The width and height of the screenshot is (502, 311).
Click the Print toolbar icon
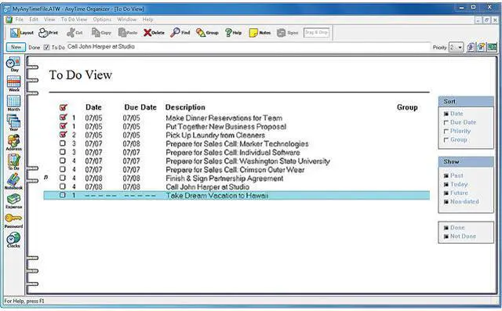tap(49, 33)
